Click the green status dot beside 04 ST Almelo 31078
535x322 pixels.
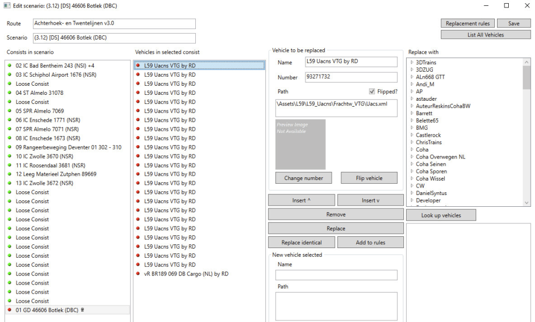[10, 93]
